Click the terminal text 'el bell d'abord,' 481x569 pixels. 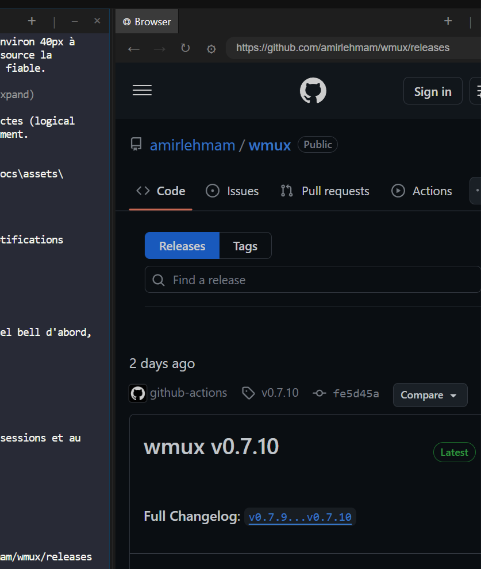[45, 332]
